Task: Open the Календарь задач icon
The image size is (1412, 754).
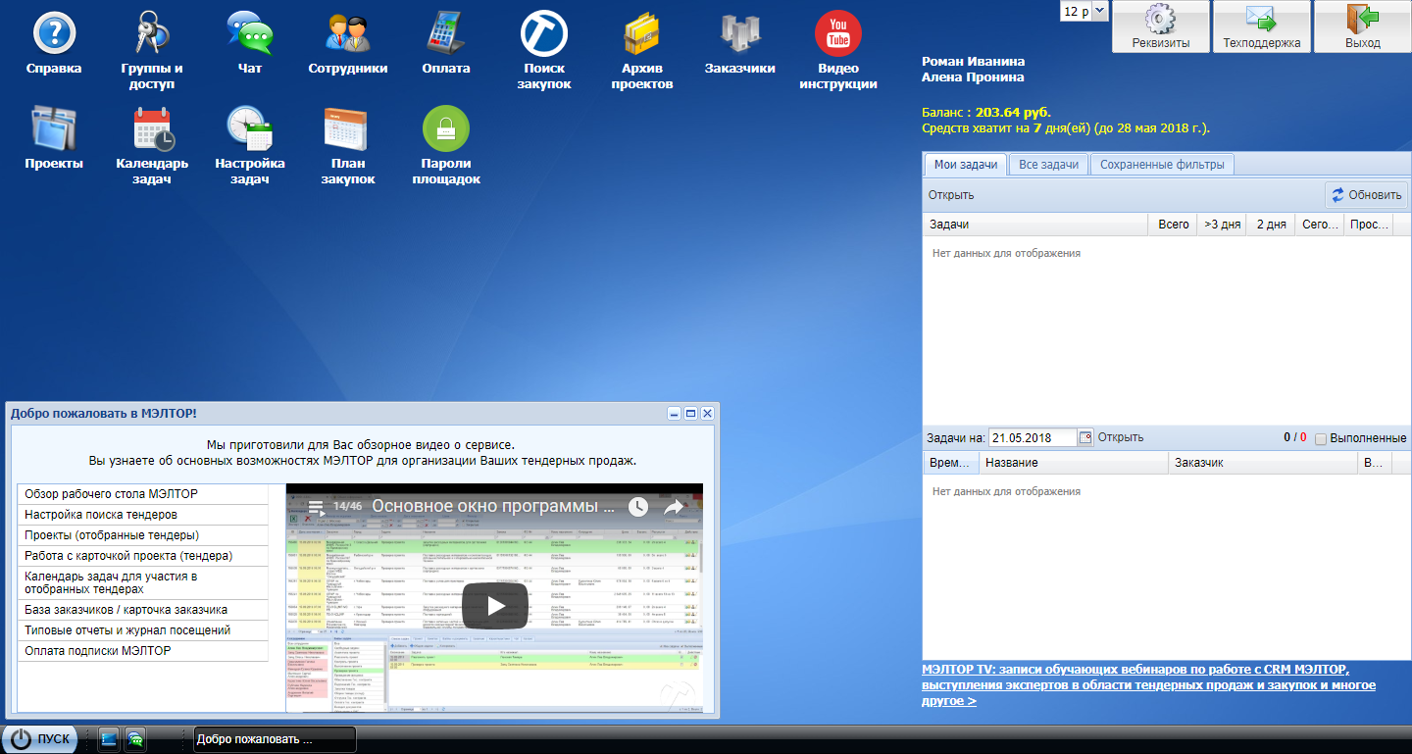Action: tap(152, 128)
